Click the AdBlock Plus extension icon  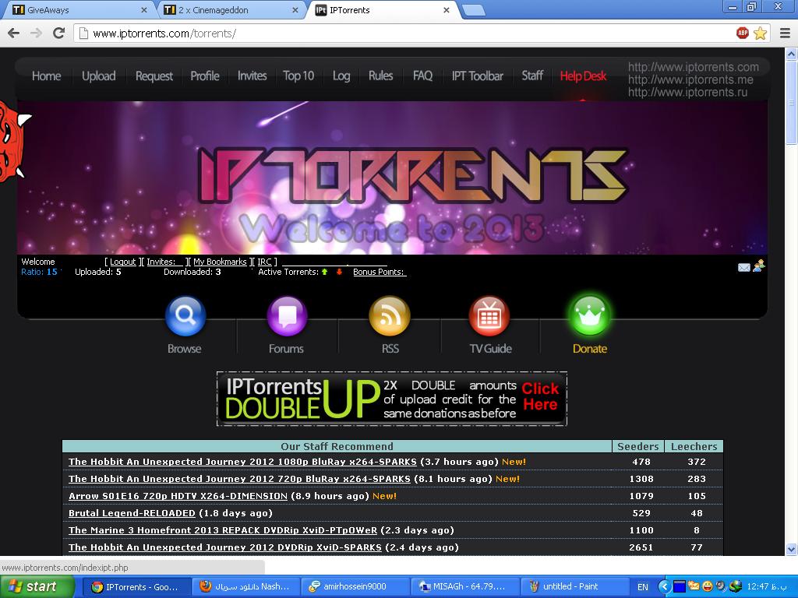[743, 33]
